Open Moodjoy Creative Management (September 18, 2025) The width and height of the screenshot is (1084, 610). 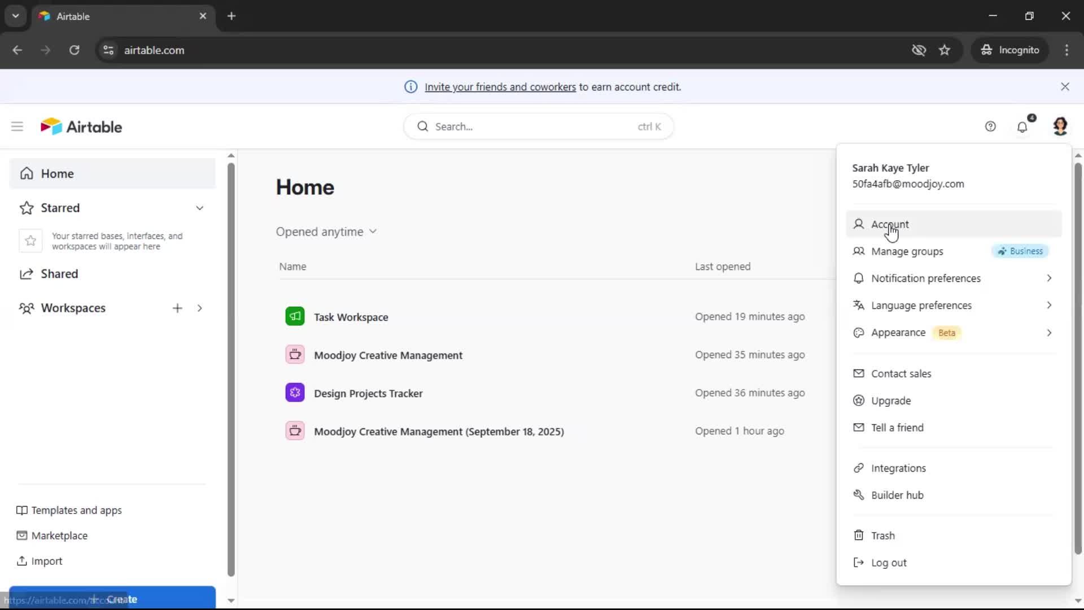(x=439, y=432)
